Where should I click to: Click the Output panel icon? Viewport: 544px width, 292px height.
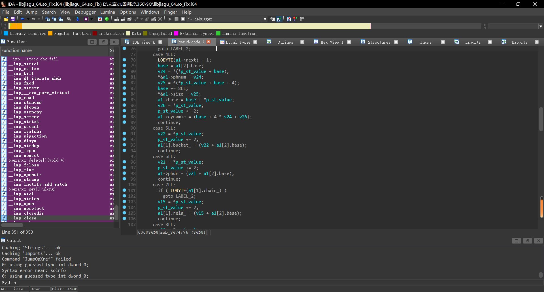(x=3, y=240)
